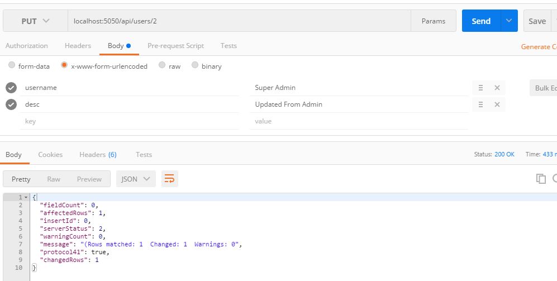Copy response using the copy icon

[540, 179]
